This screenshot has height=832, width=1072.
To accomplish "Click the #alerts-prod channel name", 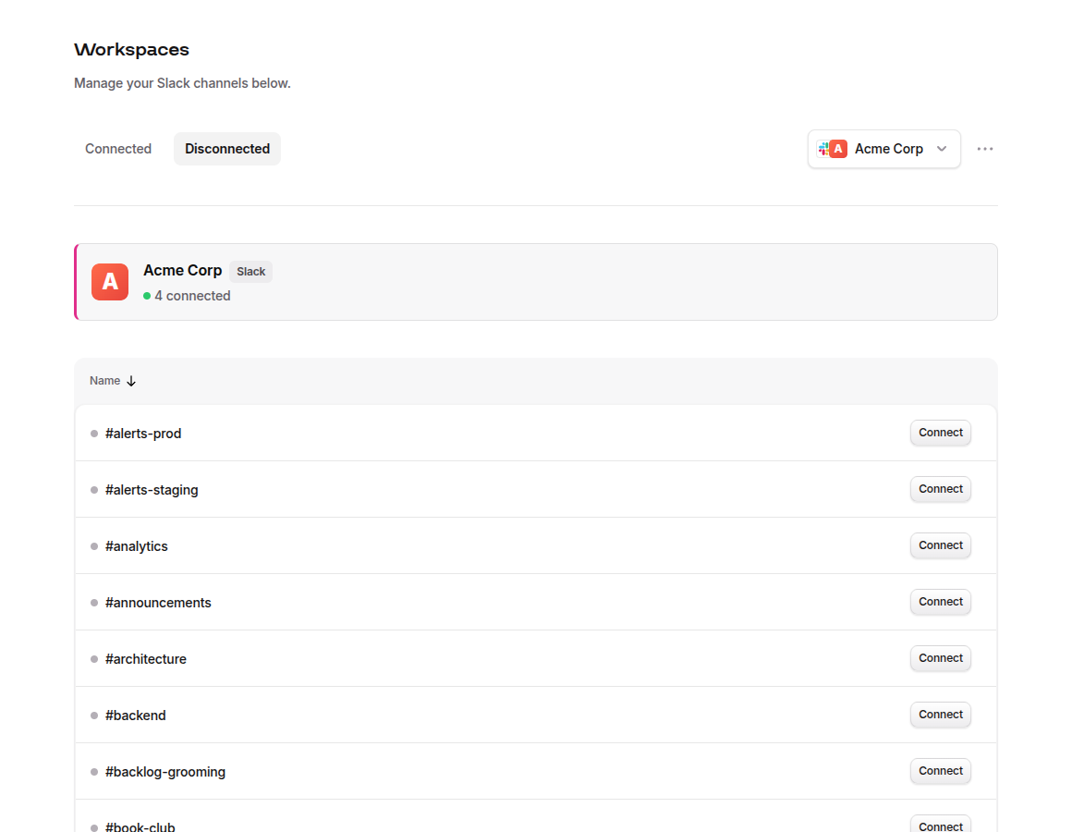I will tap(143, 434).
